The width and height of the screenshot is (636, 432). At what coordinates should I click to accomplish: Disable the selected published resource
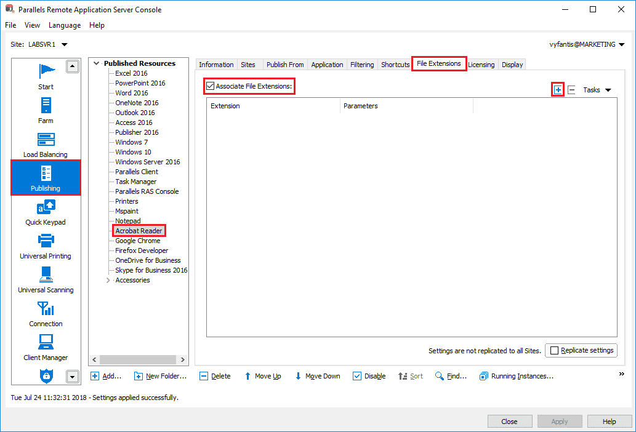369,376
